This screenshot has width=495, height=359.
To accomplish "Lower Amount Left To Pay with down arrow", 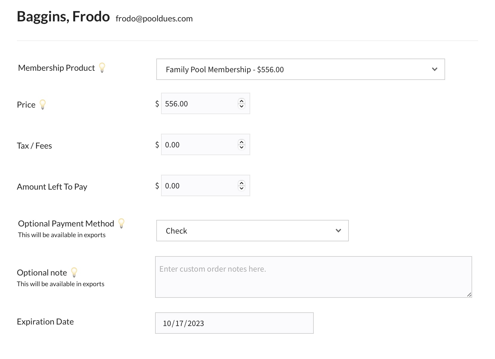I will click(242, 188).
